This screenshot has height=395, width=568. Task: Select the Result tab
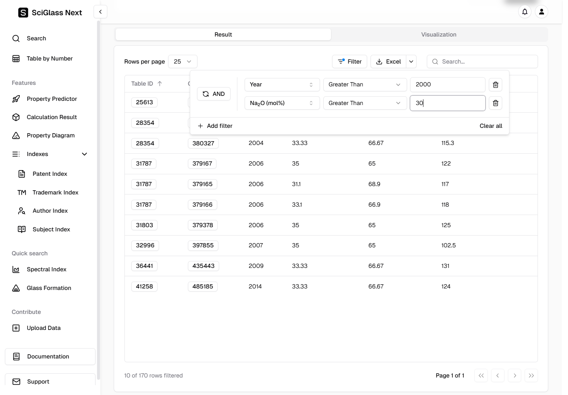click(x=223, y=35)
